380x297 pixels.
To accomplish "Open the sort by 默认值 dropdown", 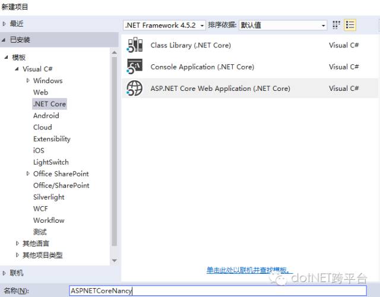I will tap(283, 25).
